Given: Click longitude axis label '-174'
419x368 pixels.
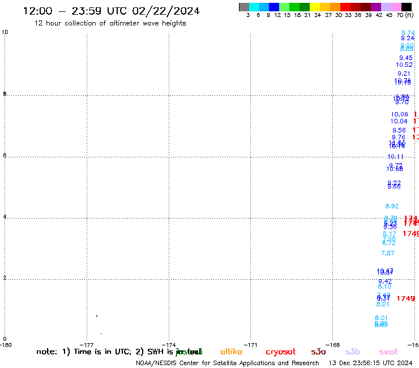Looking at the screenshot, I should coord(169,345).
